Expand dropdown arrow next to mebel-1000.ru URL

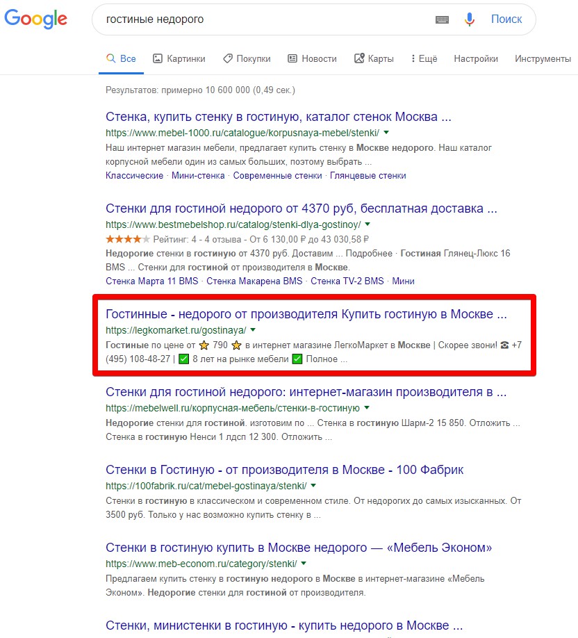point(386,133)
